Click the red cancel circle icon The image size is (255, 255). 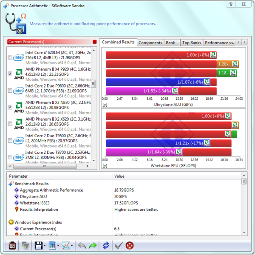click(x=130, y=245)
